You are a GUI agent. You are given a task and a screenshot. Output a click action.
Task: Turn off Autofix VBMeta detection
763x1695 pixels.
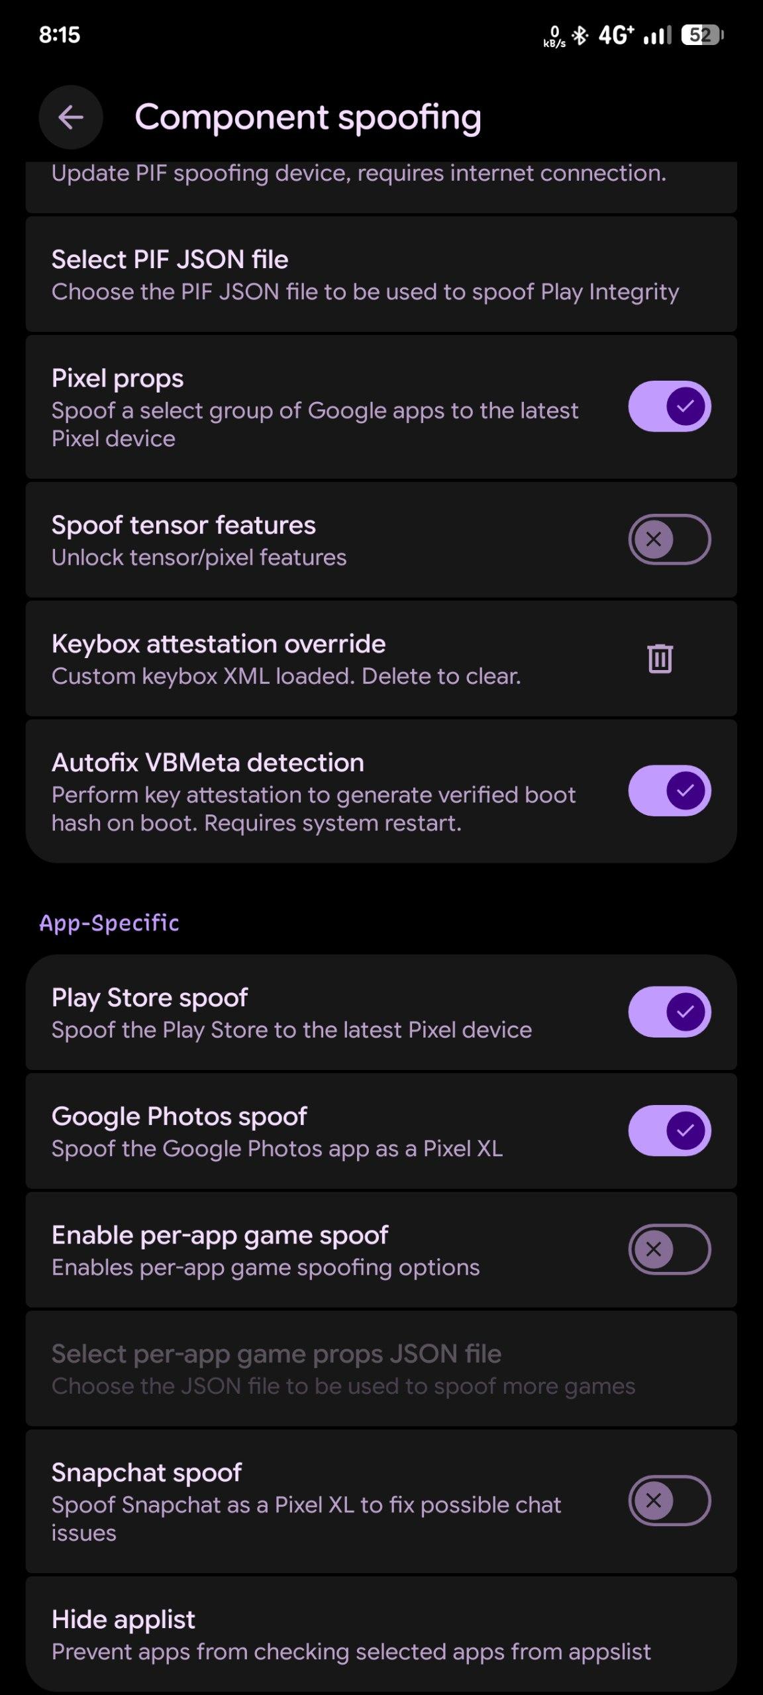tap(669, 791)
